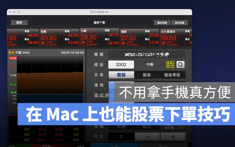The width and height of the screenshot is (235, 147).
Task: Click the 關閉 button
Action: tap(19, 23)
